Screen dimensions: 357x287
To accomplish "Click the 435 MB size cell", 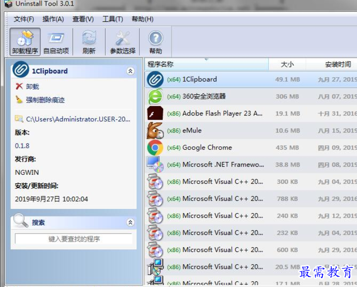I will (288, 148).
